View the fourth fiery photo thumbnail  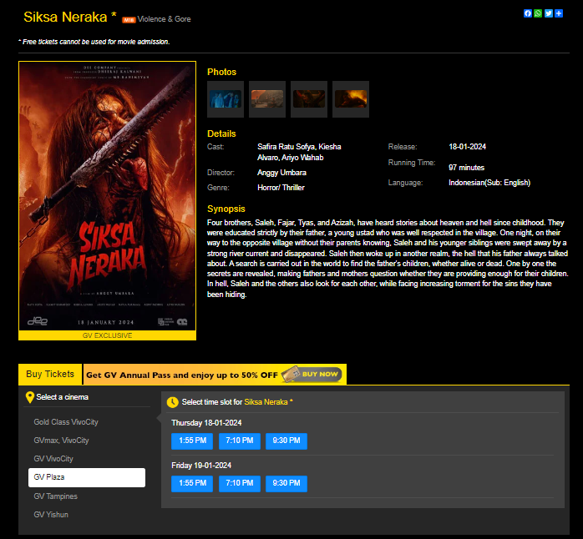point(351,99)
